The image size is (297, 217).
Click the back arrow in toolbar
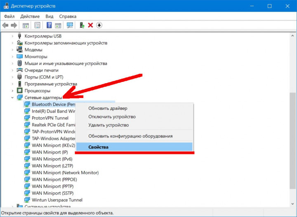[5, 25]
